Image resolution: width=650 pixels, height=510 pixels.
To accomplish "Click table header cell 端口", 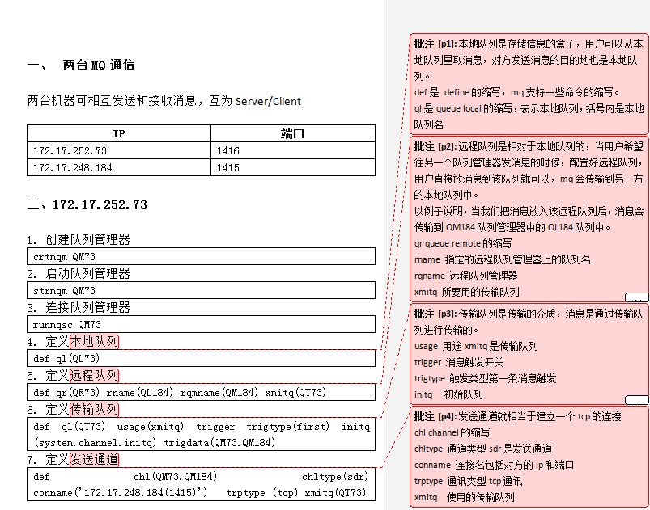I will coord(293,133).
